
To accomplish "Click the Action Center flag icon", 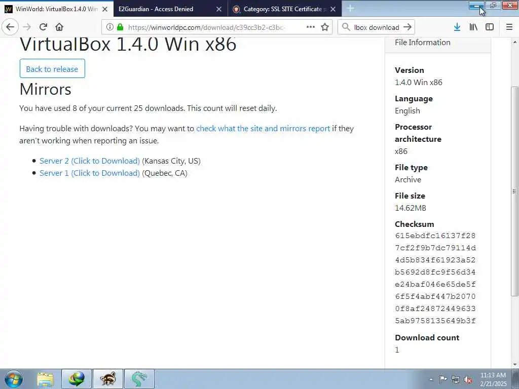I will point(442,379).
